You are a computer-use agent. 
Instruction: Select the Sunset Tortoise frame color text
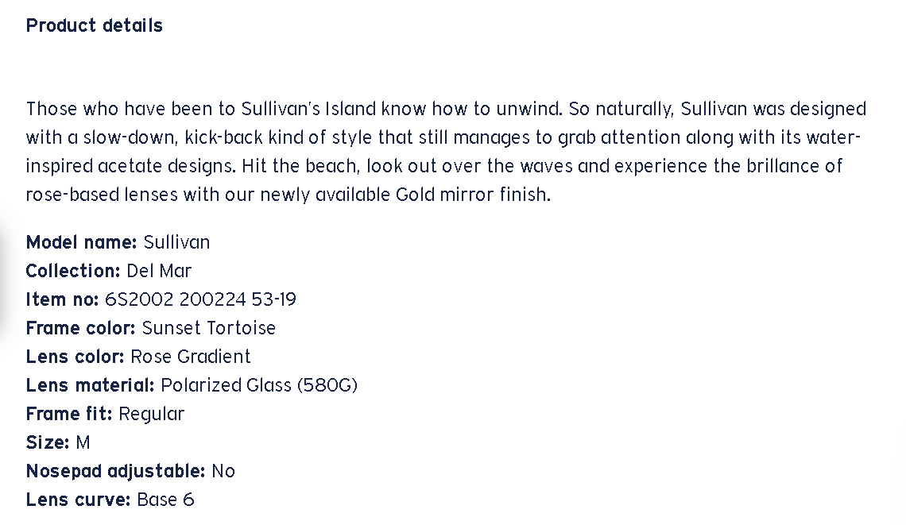(209, 328)
